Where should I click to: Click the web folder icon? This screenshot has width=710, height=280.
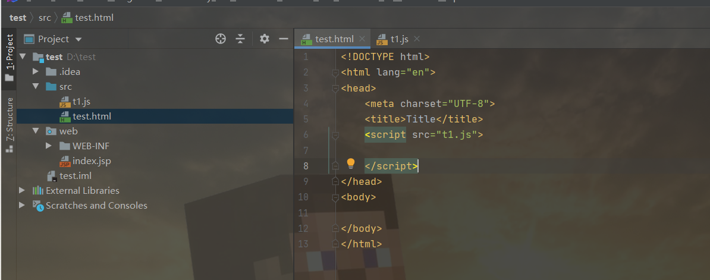(51, 131)
